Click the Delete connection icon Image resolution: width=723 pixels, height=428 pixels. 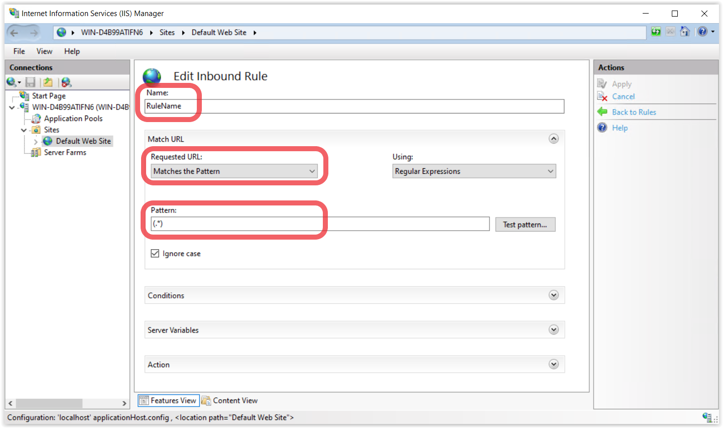[66, 82]
